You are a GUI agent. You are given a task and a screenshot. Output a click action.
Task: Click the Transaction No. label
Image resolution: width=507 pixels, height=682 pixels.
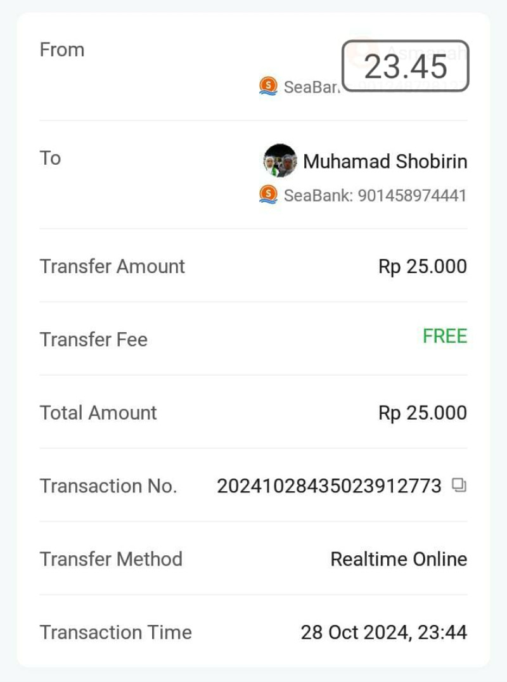pyautogui.click(x=108, y=486)
